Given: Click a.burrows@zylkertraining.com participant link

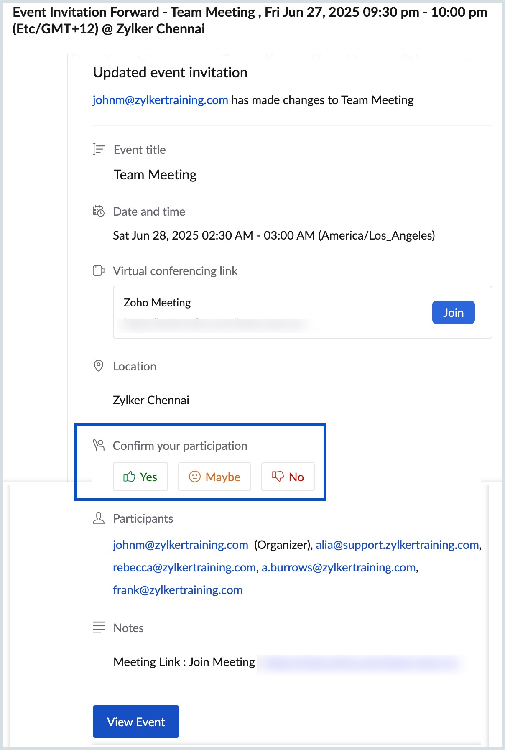Looking at the screenshot, I should (339, 567).
